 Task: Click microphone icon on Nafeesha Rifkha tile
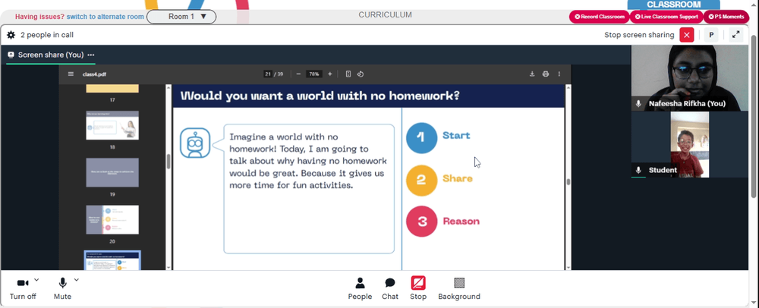coord(638,104)
